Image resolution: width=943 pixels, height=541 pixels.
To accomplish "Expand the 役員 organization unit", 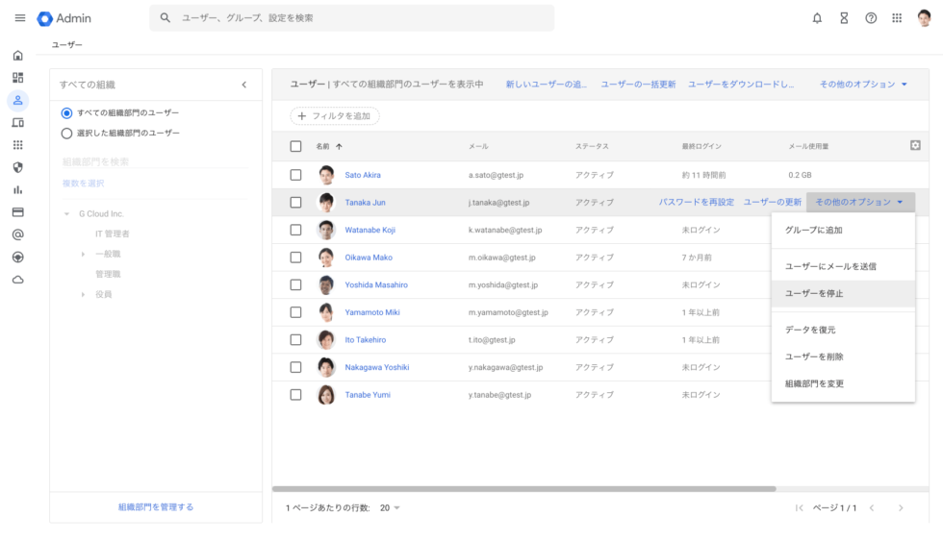I will pyautogui.click(x=83, y=294).
